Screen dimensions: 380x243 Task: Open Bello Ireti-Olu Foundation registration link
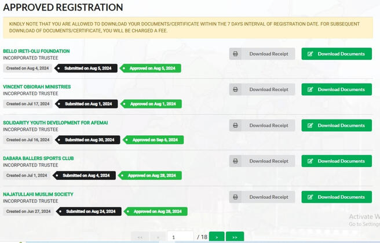(36, 51)
